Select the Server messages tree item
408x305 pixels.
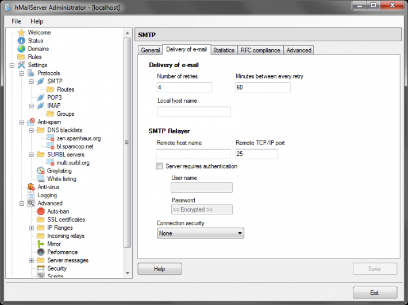click(x=68, y=260)
